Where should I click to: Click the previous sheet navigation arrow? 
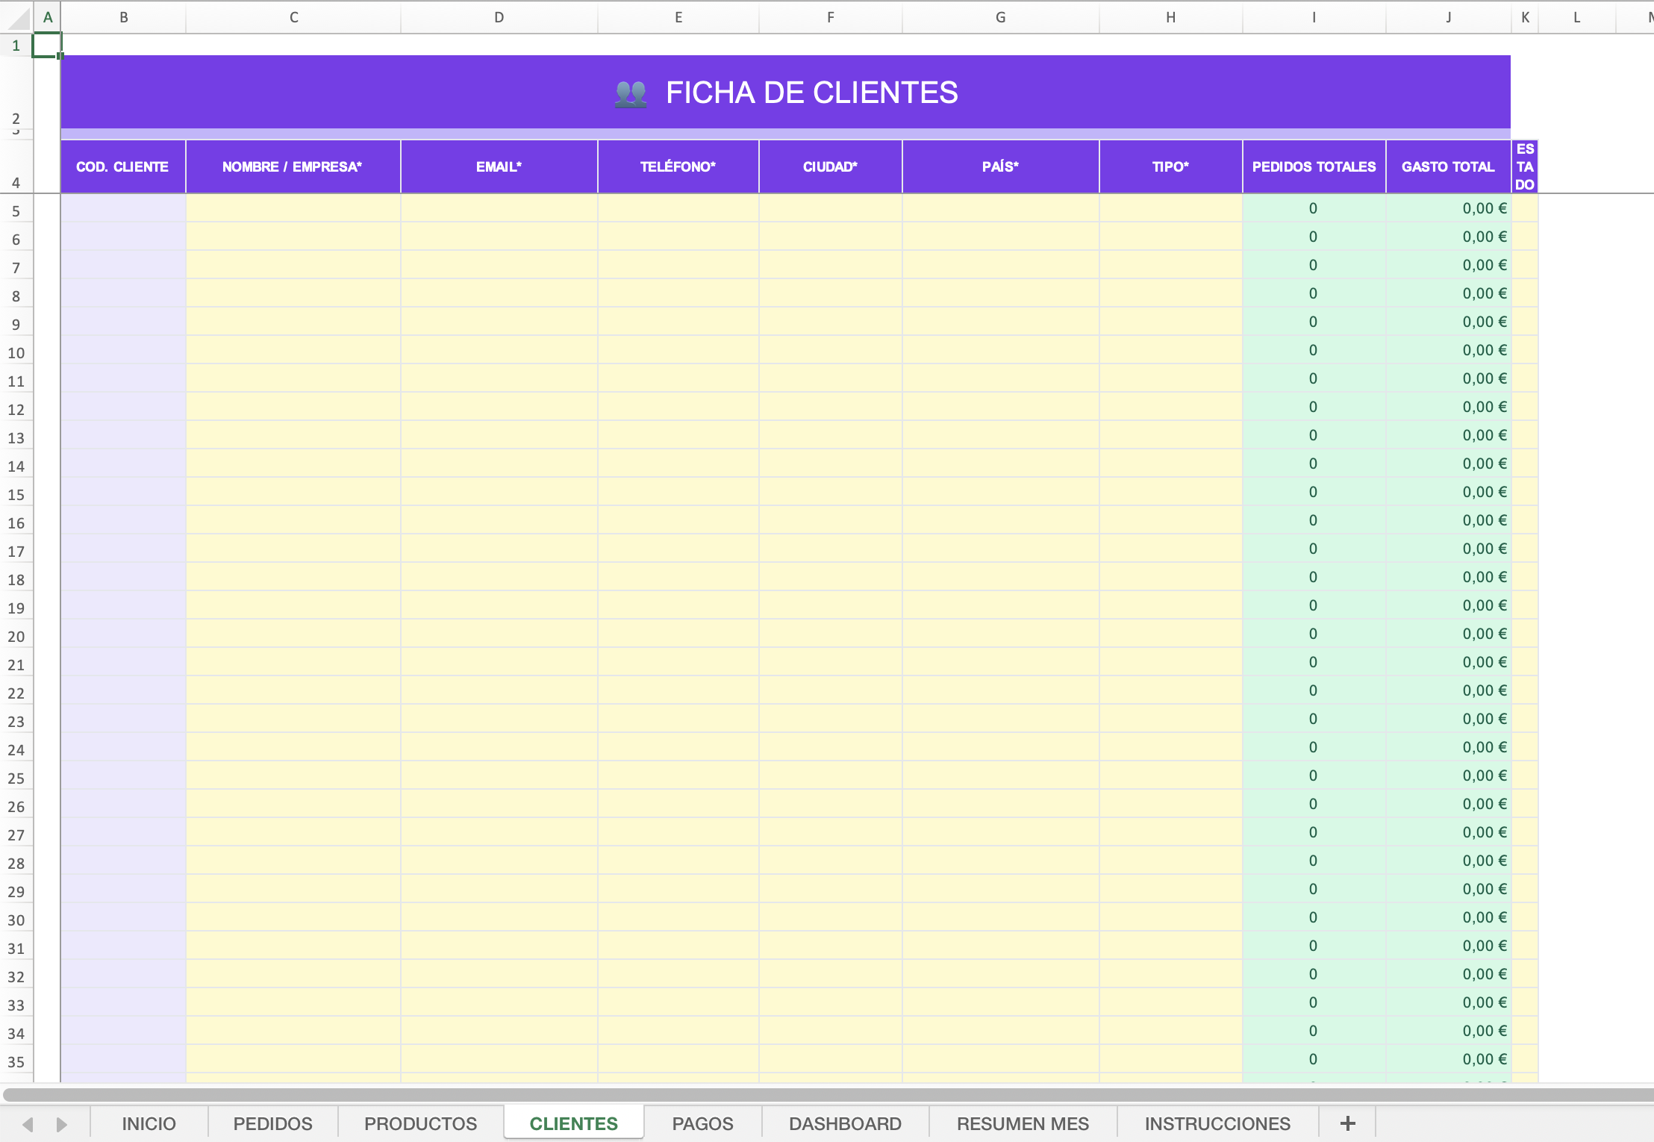pyautogui.click(x=28, y=1124)
